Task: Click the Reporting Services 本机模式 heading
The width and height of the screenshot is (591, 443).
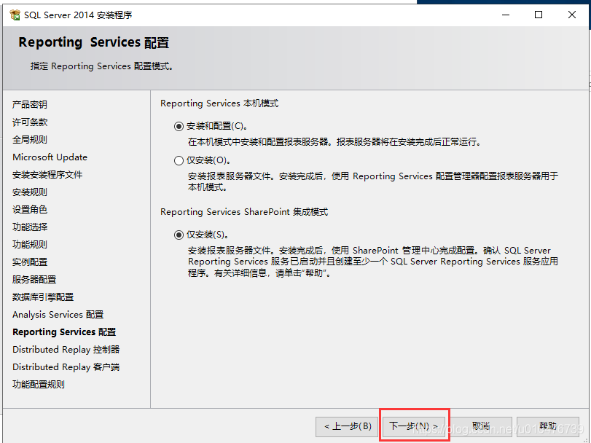Action: click(x=219, y=103)
